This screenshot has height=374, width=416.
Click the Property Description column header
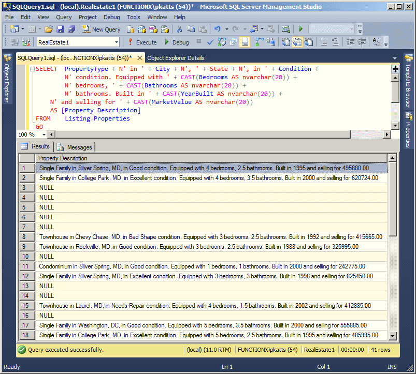211,158
